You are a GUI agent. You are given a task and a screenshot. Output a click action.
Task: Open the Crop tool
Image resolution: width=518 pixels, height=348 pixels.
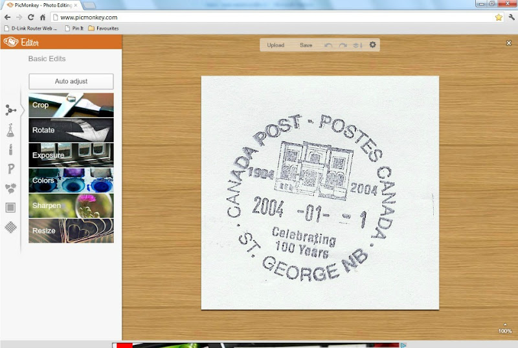pos(71,105)
